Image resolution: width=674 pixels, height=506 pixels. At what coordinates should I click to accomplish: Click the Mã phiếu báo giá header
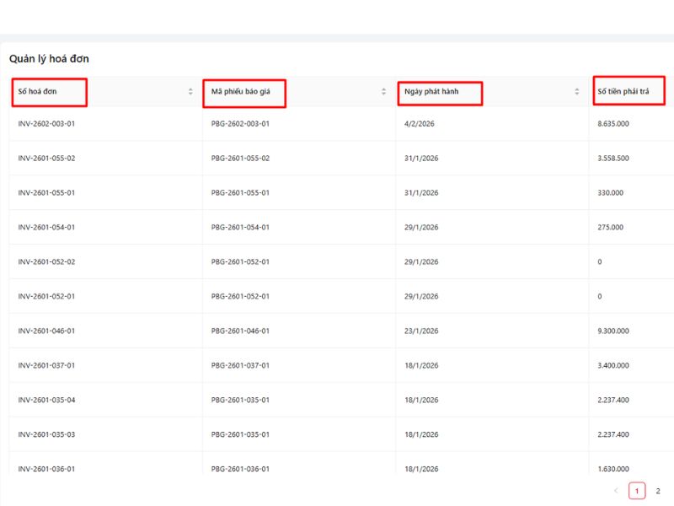click(x=240, y=91)
